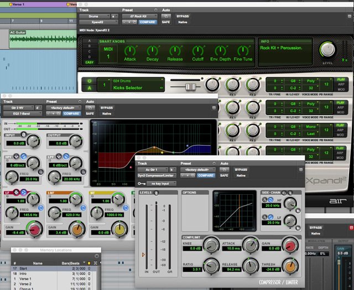
Task: Click the side-chain external key icon
Action: click(284, 193)
